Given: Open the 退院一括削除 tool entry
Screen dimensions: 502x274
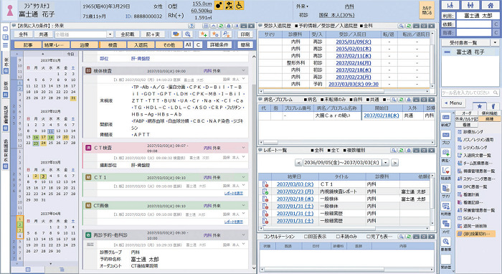Looking at the screenshot, I should coord(472,226).
